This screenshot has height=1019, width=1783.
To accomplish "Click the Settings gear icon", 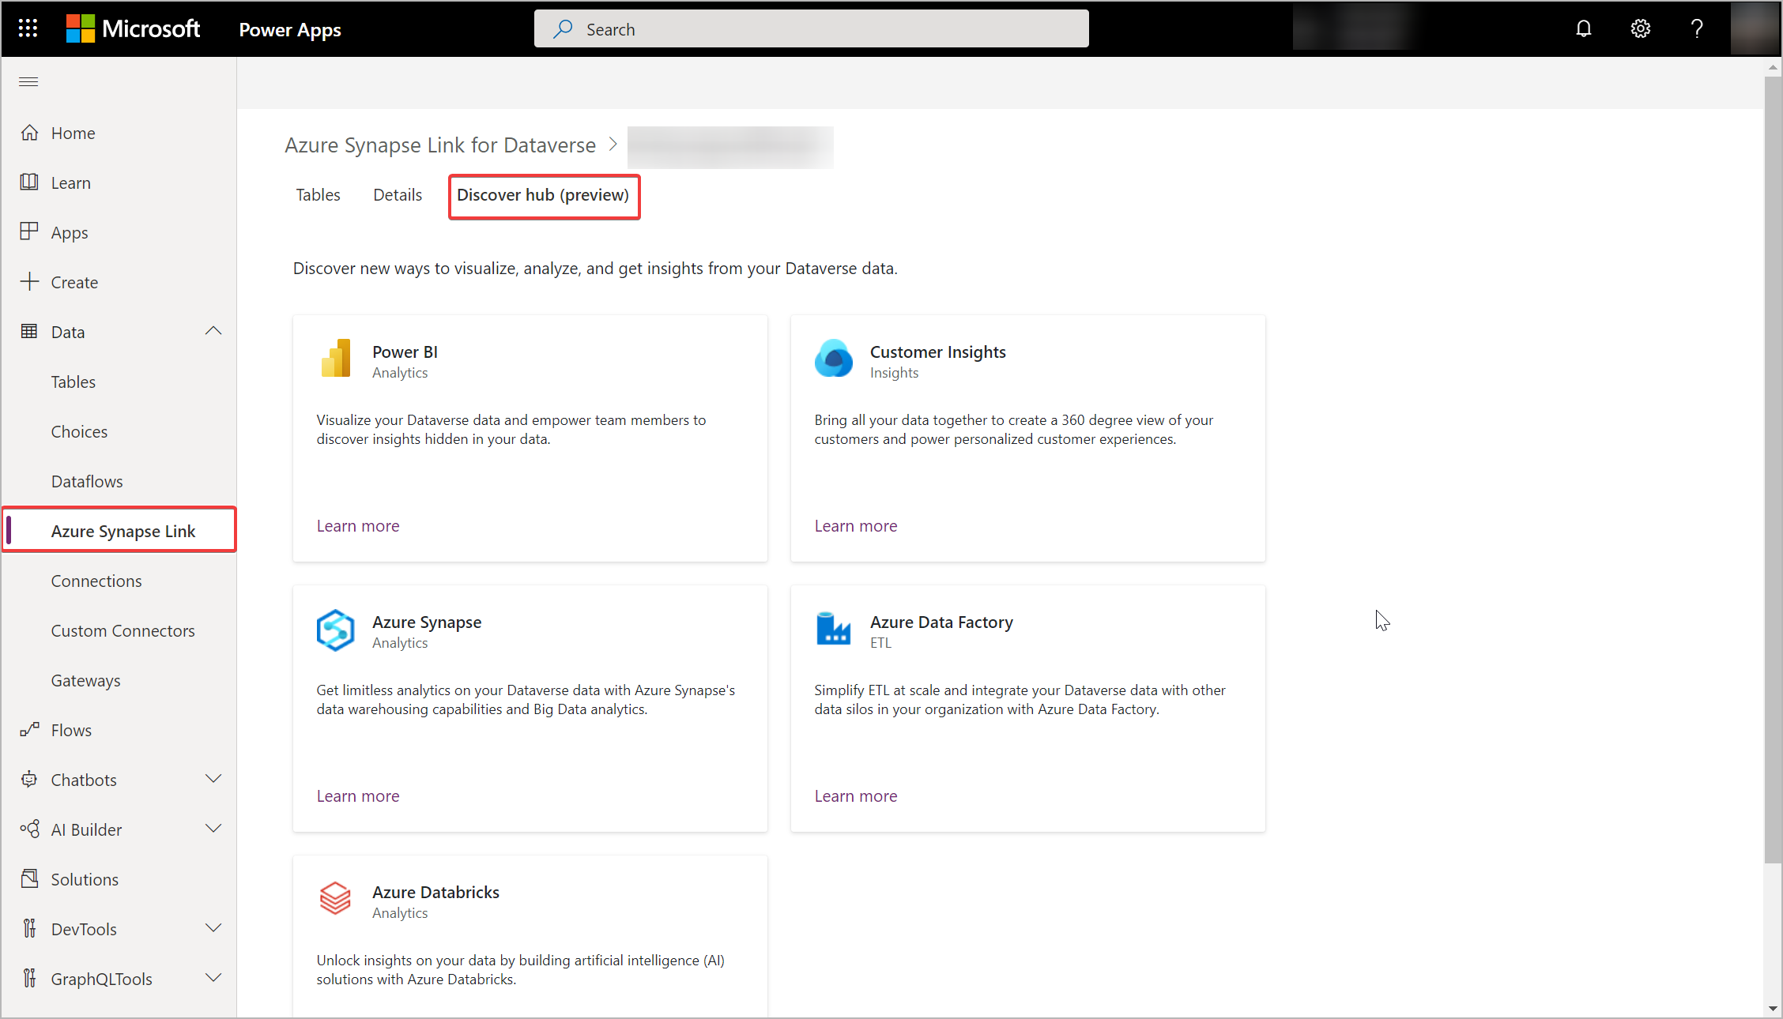I will 1642,28.
